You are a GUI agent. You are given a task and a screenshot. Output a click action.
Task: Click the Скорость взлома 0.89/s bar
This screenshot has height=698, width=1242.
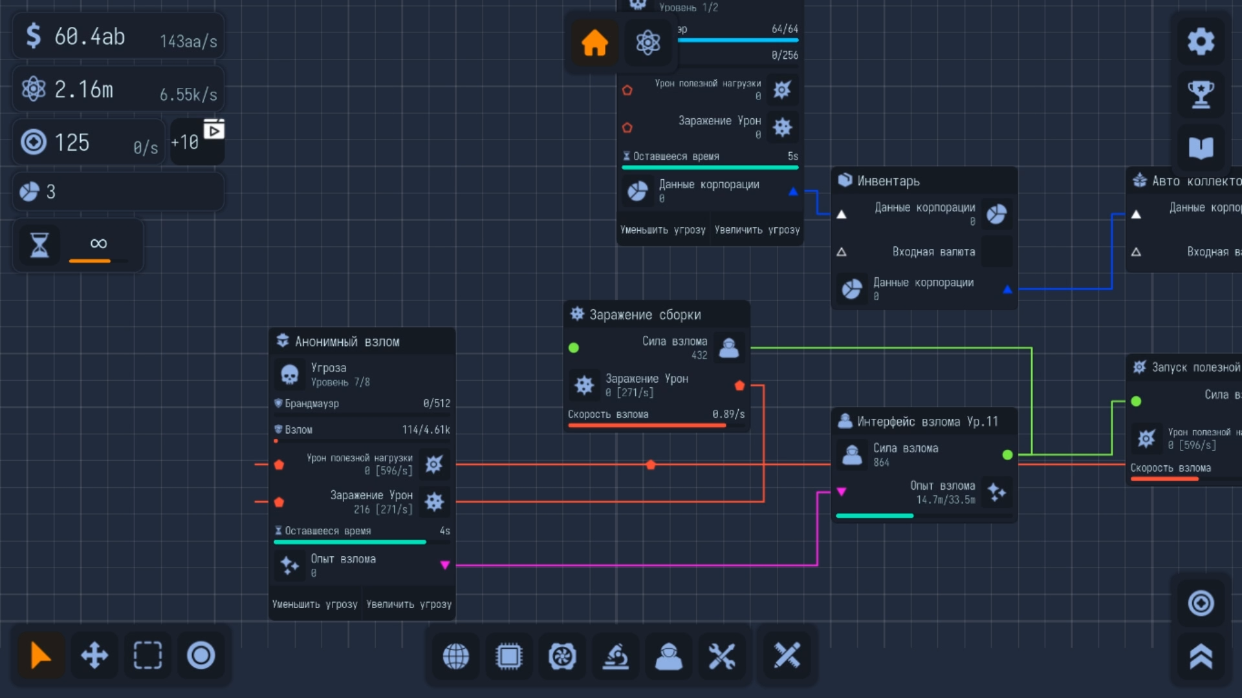click(656, 425)
